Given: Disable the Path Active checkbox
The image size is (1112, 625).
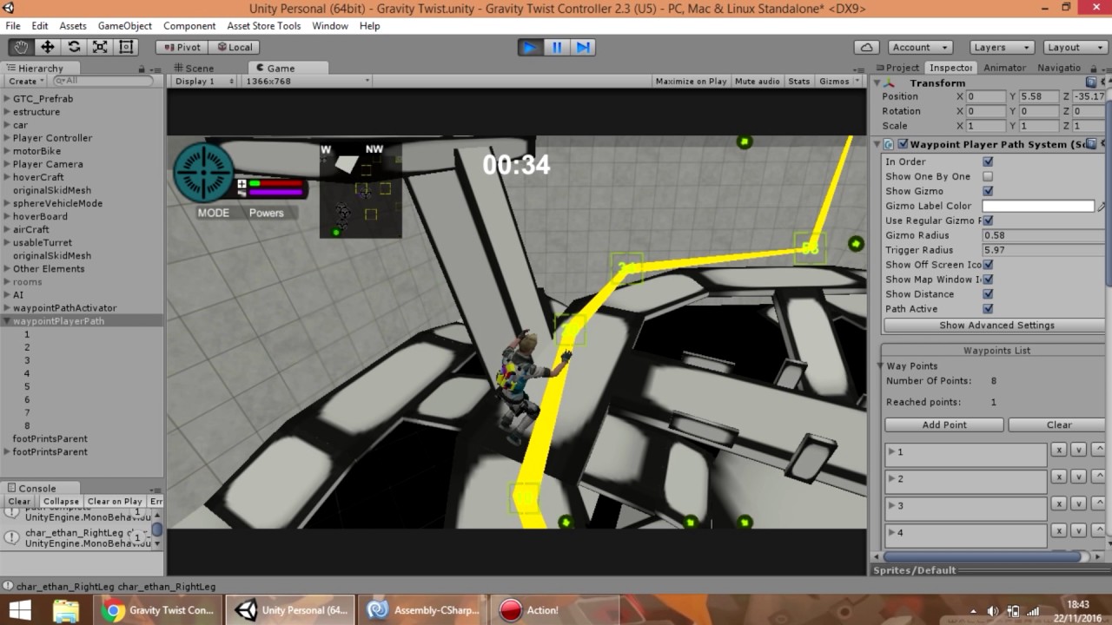Looking at the screenshot, I should [x=988, y=309].
